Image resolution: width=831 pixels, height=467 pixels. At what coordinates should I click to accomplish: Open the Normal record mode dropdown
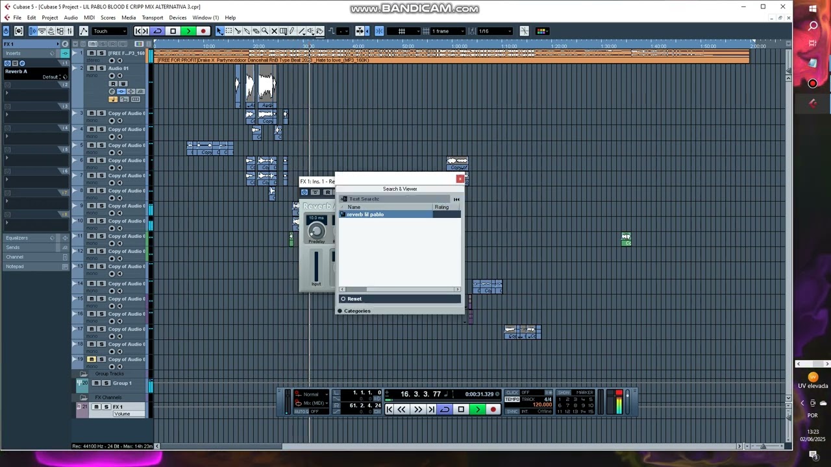(x=310, y=394)
